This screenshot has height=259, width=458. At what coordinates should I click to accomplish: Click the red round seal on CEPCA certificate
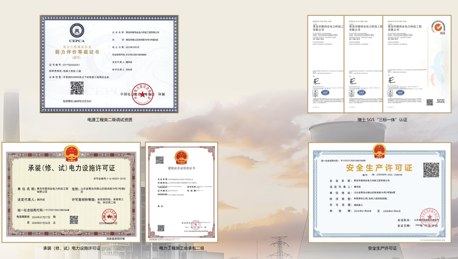[143, 94]
